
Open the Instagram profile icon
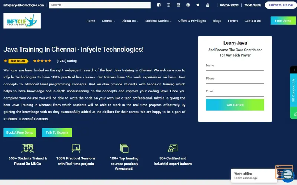[169, 5]
